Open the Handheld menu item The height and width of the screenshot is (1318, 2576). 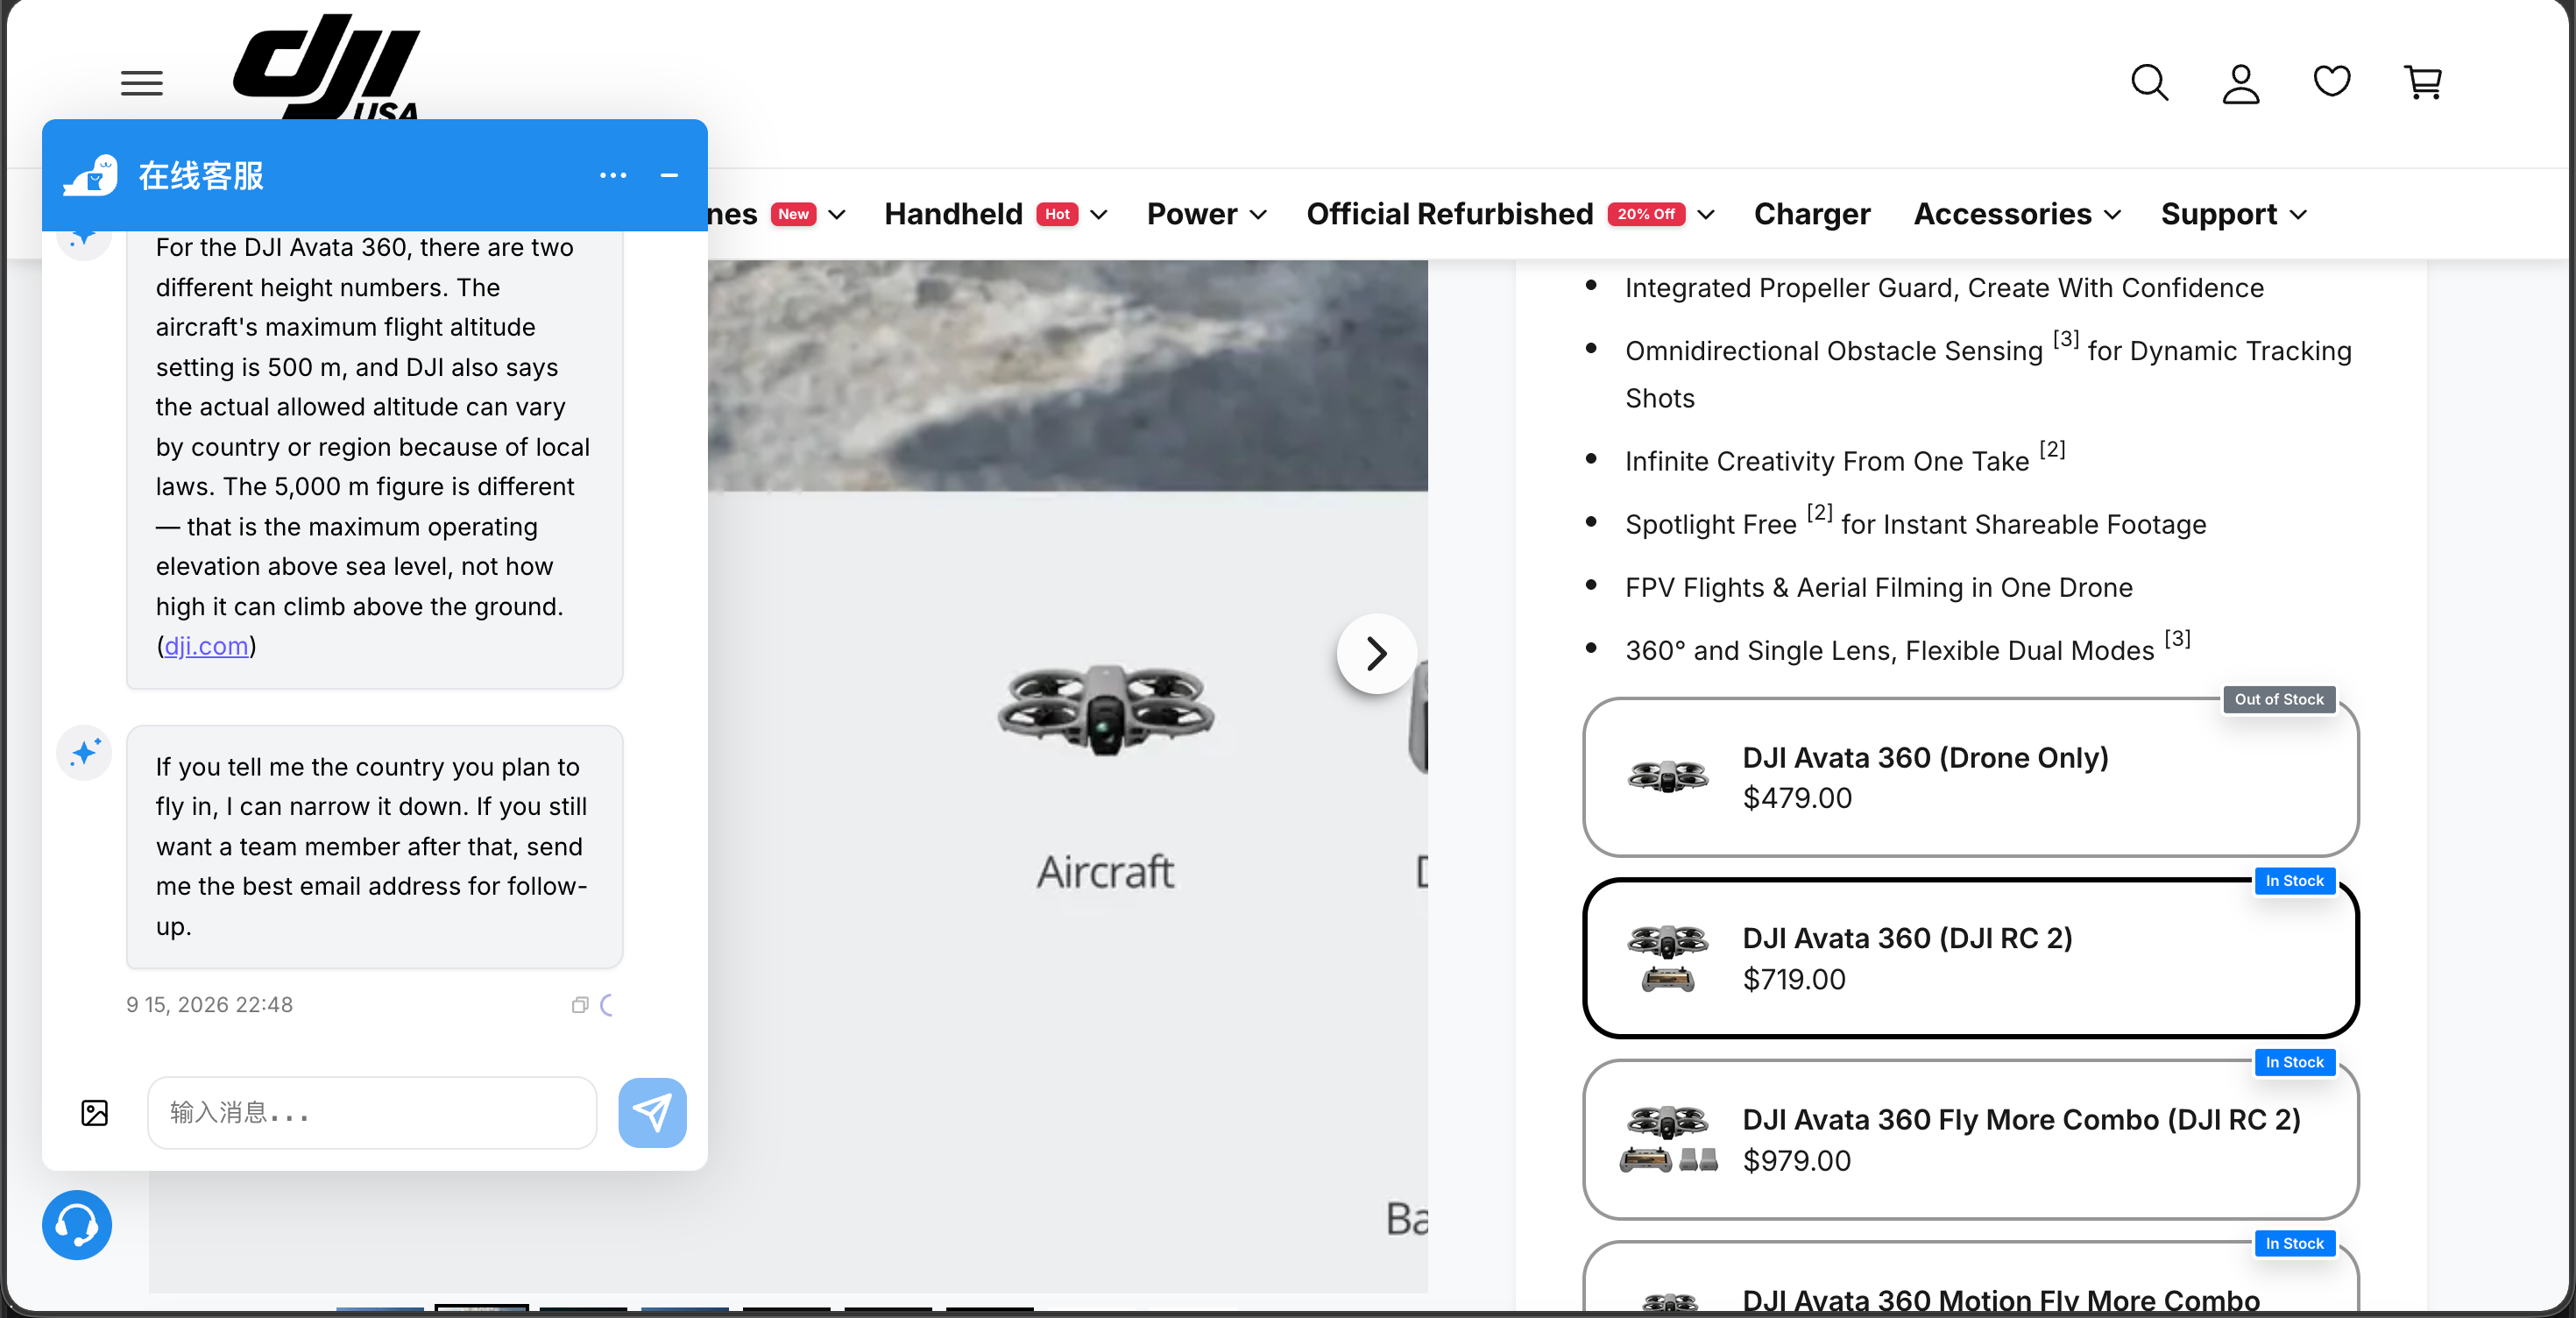pyautogui.click(x=953, y=214)
